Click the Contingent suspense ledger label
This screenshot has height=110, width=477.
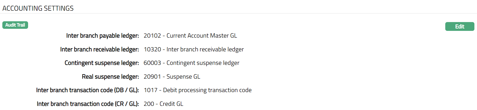[x=102, y=63]
